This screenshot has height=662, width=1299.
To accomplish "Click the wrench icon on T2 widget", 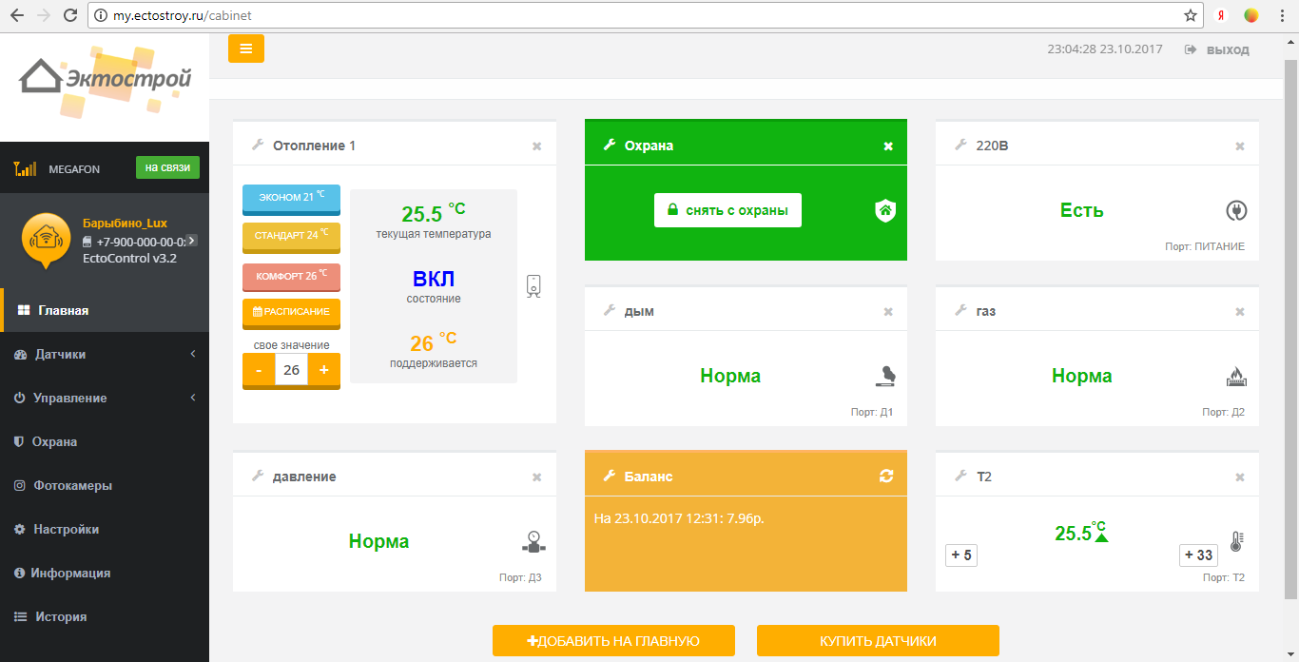I will click(x=960, y=477).
